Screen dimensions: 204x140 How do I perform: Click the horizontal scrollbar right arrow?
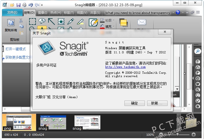[184, 109]
